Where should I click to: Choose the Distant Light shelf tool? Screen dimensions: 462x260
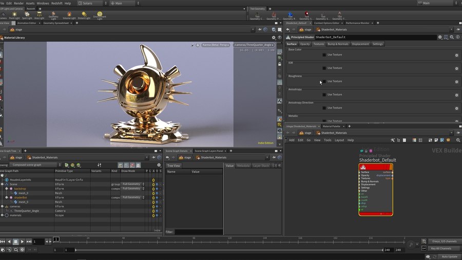coord(84,15)
